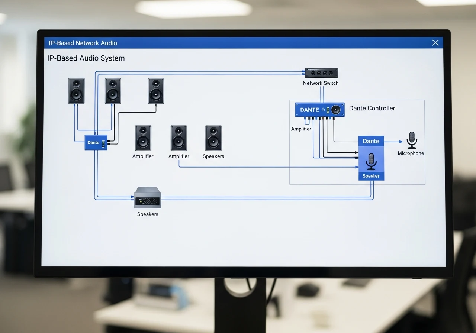
Task: Select the blue microphone Speaker block
Action: tap(371, 163)
